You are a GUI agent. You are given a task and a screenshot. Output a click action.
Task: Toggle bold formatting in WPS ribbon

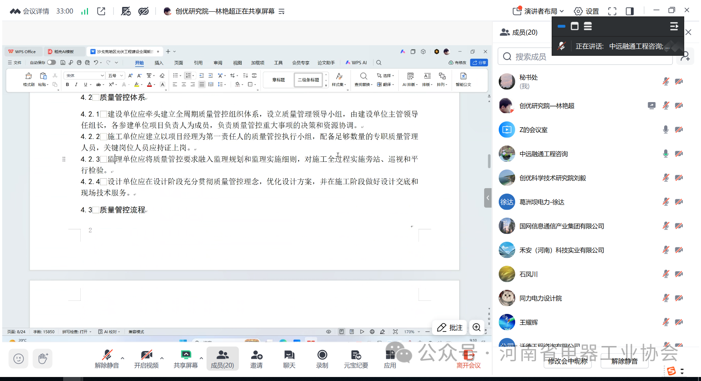coord(67,85)
